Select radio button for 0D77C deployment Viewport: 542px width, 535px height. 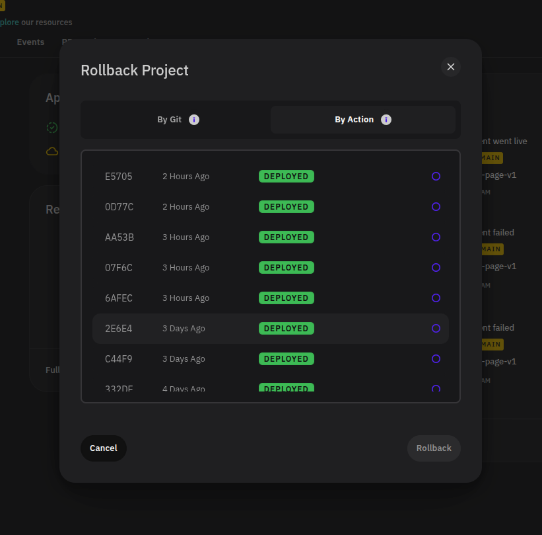click(x=436, y=207)
